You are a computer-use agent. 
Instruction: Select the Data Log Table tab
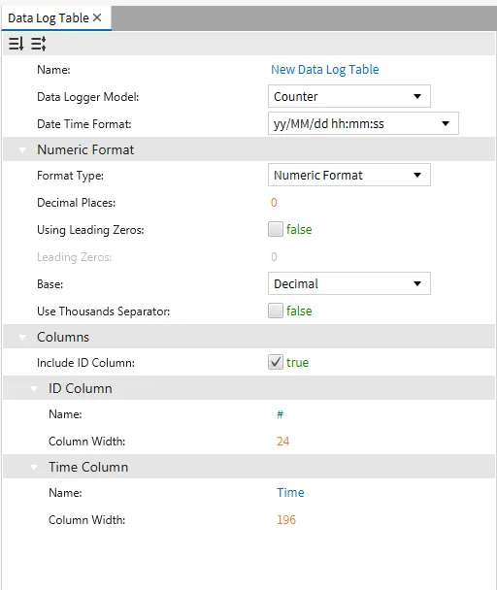click(x=49, y=18)
